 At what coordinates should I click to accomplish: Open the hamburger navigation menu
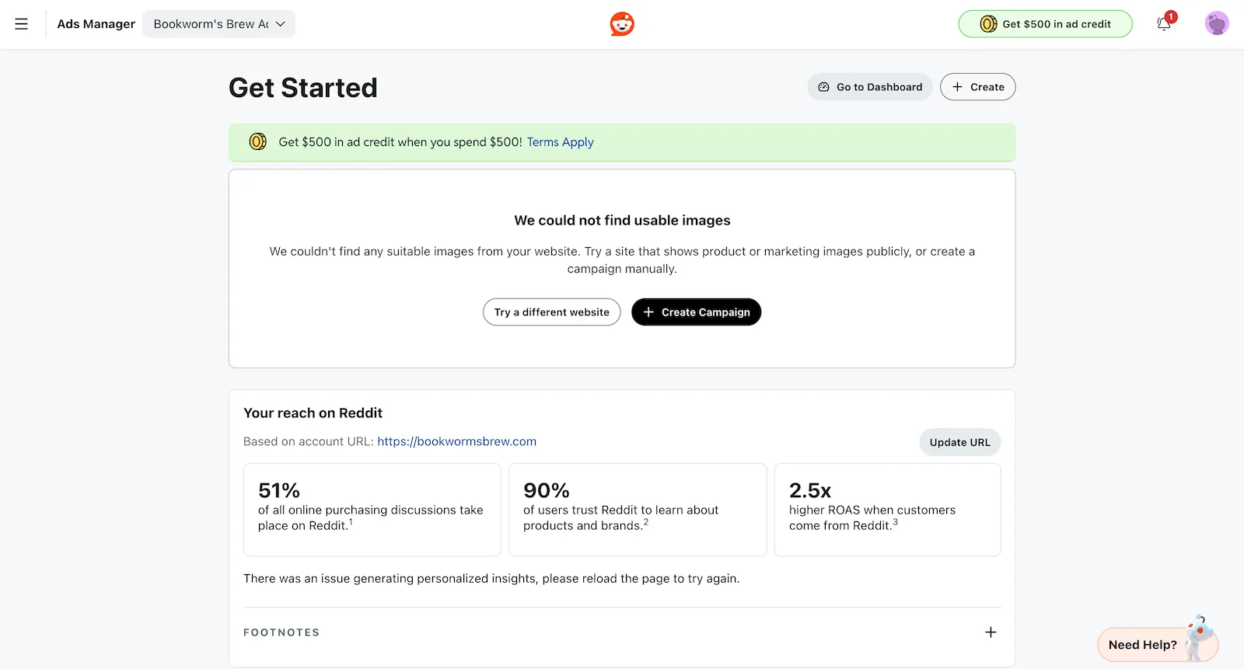[22, 24]
